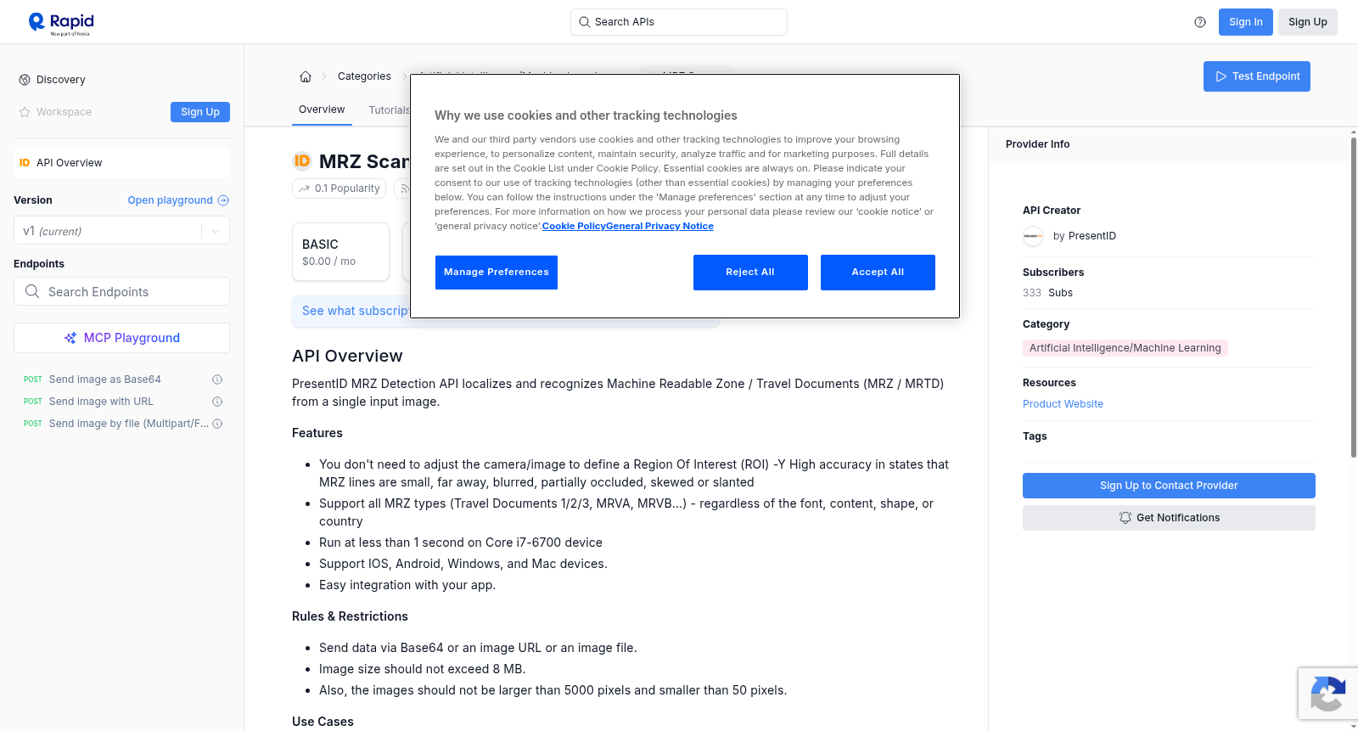Click the Test Endpoint play icon
This screenshot has width=1358, height=731.
coord(1221,76)
